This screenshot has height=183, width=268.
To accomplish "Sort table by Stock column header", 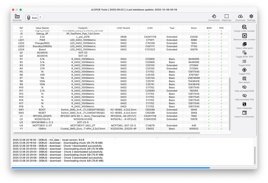I will 194,28.
